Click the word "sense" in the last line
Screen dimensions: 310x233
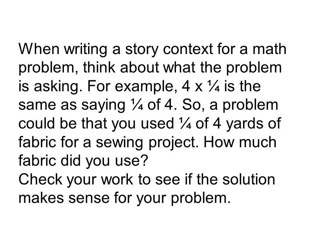coord(89,198)
